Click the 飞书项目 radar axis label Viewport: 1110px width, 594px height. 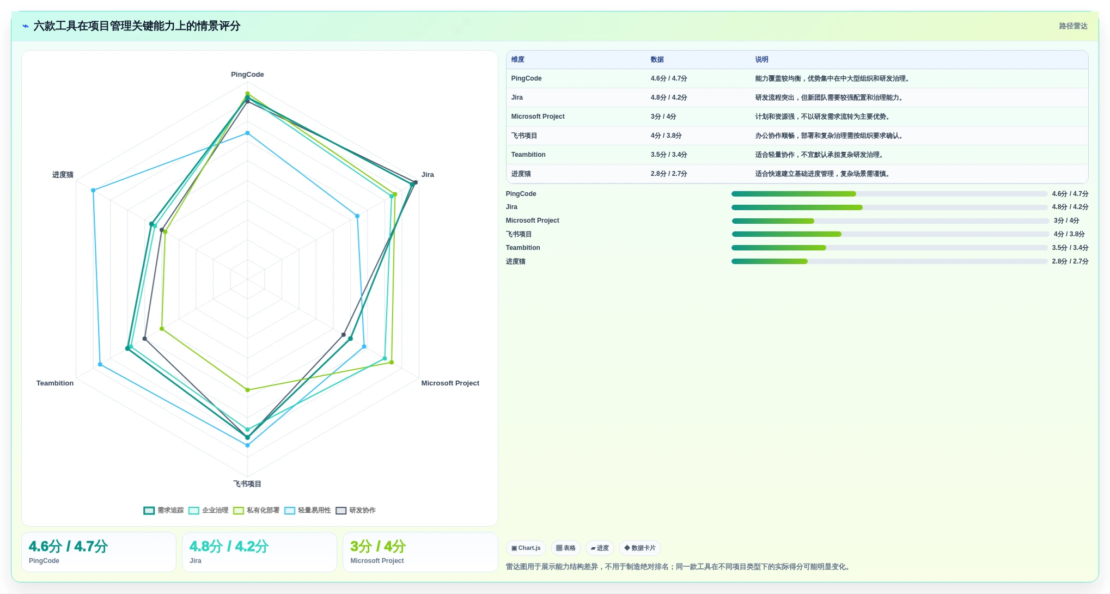pos(247,484)
